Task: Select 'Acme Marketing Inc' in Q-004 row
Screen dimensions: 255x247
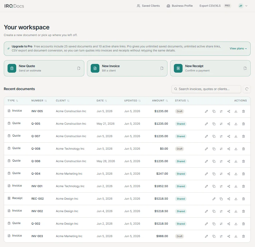Action: point(69,174)
